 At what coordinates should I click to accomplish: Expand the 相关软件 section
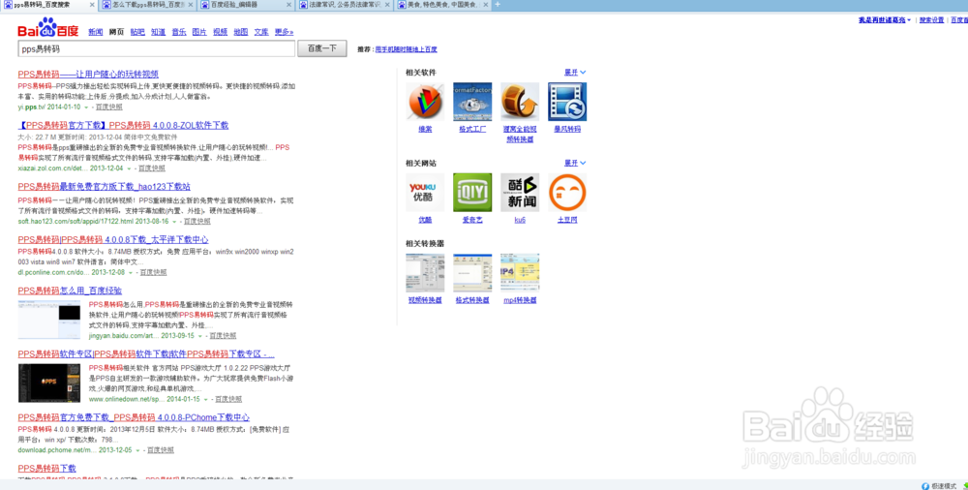(575, 73)
